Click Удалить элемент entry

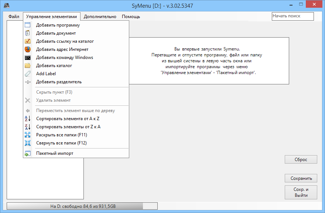click(x=76, y=100)
